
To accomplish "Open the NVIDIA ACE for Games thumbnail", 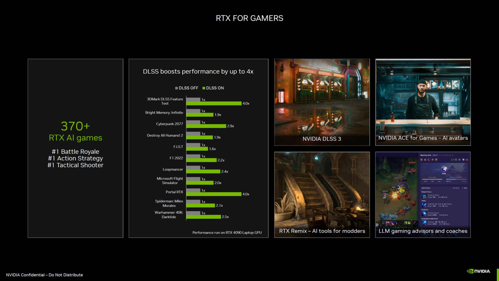I will tap(423, 102).
